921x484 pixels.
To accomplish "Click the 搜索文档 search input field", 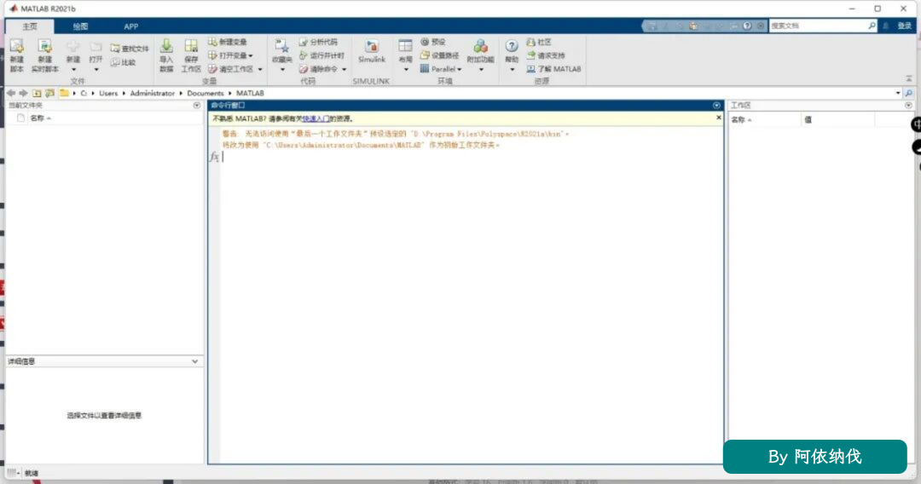I will [x=818, y=26].
